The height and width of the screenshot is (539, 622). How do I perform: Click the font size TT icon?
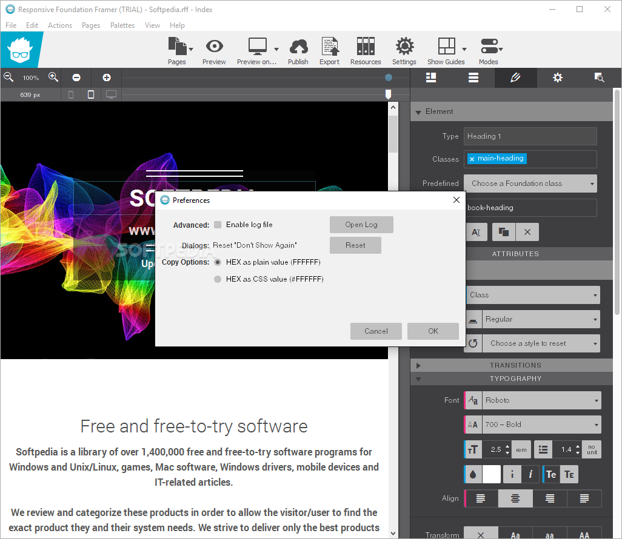pyautogui.click(x=473, y=450)
